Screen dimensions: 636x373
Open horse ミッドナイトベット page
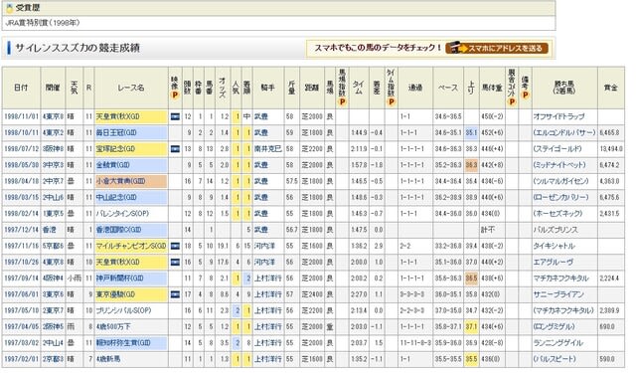click(x=559, y=165)
